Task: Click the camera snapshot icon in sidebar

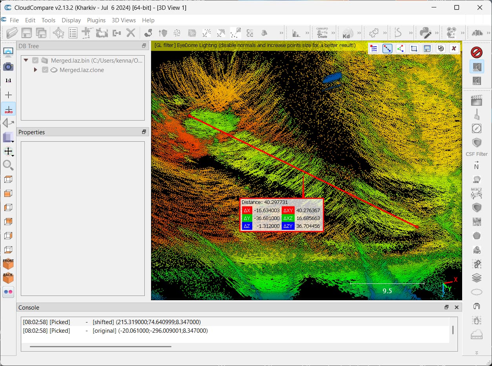Action: (x=8, y=67)
